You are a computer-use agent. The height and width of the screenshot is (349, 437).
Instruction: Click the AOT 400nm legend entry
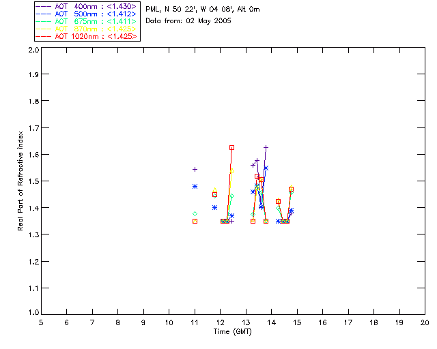coord(87,6)
